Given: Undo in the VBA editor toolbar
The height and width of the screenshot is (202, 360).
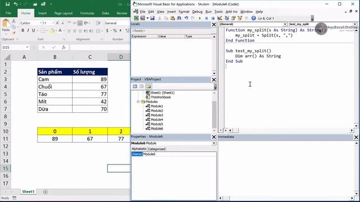Looking at the screenshot, I should click(186, 18).
